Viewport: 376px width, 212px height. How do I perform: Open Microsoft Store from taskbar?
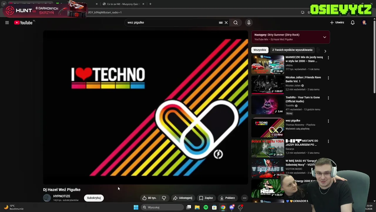coord(214,207)
